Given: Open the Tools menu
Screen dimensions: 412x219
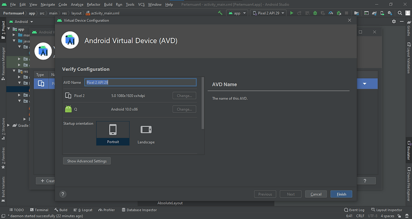Looking at the screenshot, I should pyautogui.click(x=130, y=5).
